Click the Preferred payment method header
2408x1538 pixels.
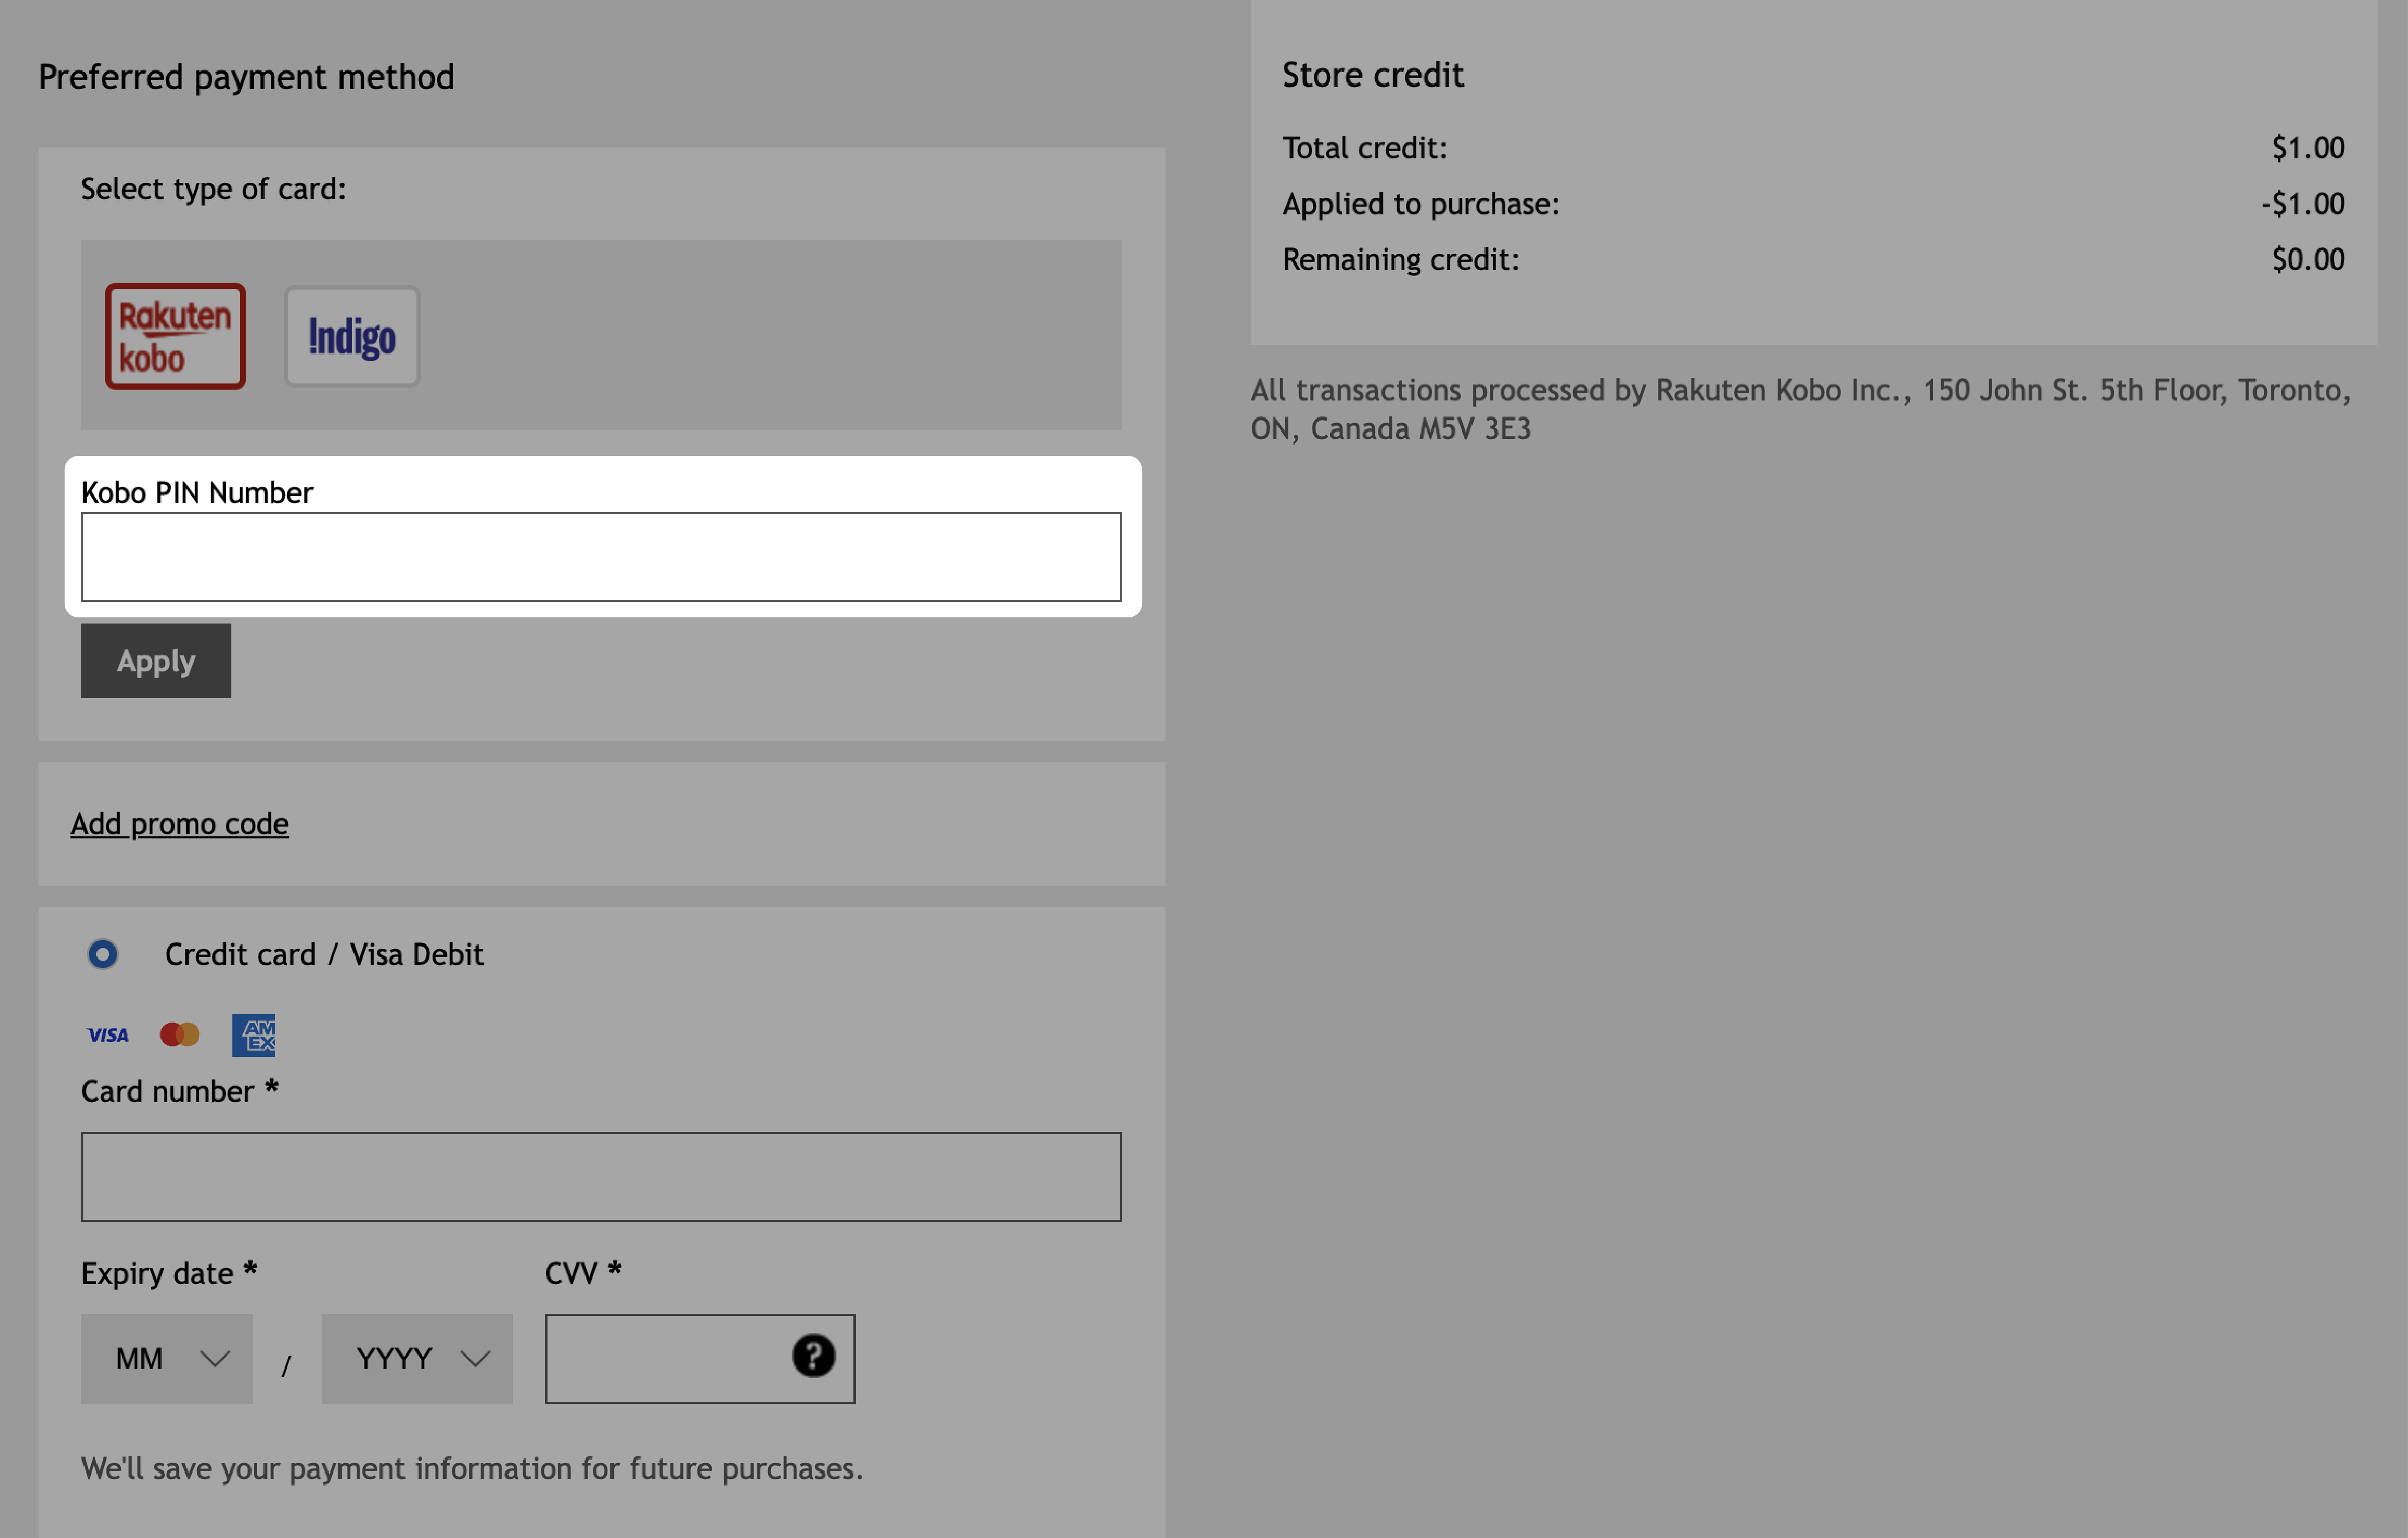[x=246, y=76]
